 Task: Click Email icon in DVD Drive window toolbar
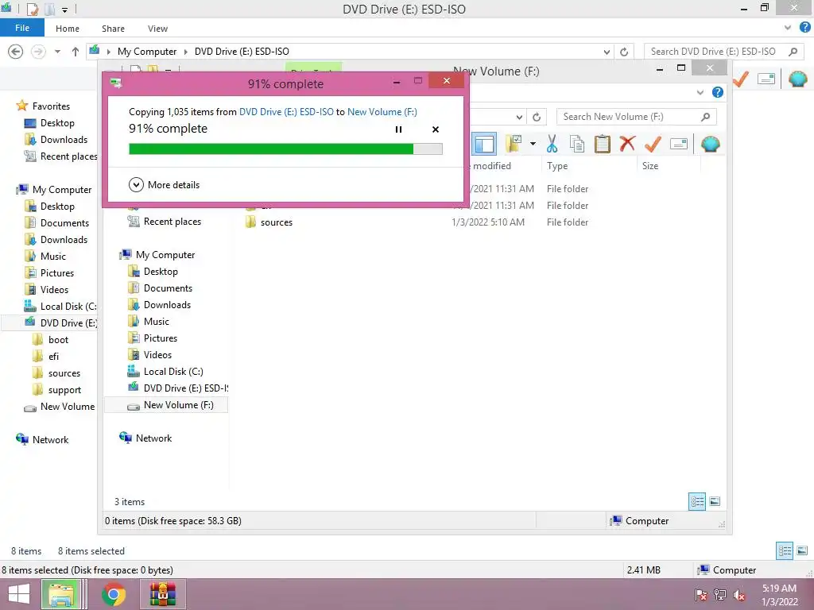coord(766,79)
